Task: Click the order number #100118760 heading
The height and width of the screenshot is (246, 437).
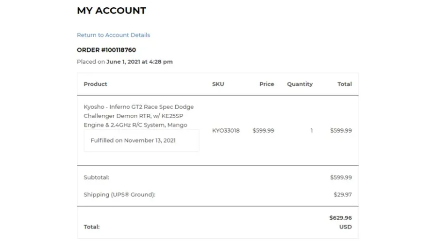Action: click(106, 50)
